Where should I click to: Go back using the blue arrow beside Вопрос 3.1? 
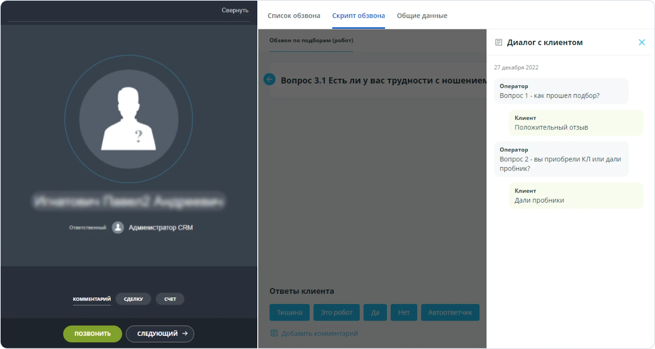point(269,79)
